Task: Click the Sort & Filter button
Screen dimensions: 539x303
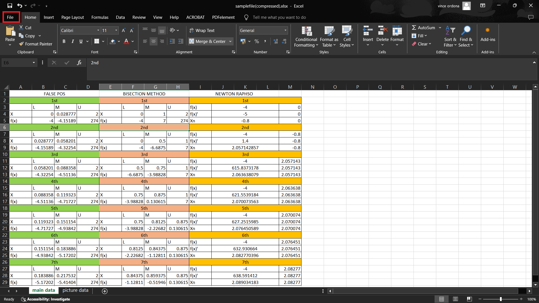Action: click(450, 36)
